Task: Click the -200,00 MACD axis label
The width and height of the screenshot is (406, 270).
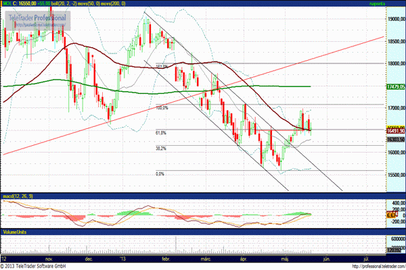Action: pos(398,221)
